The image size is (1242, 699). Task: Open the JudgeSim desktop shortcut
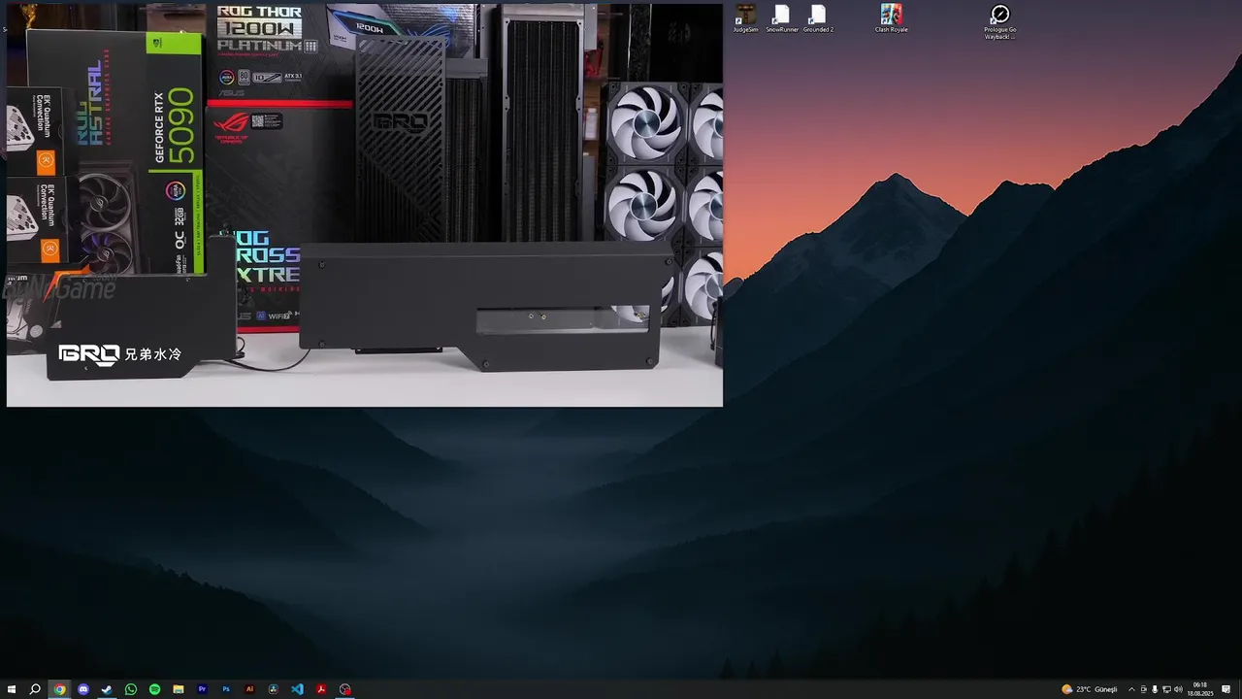[745, 18]
